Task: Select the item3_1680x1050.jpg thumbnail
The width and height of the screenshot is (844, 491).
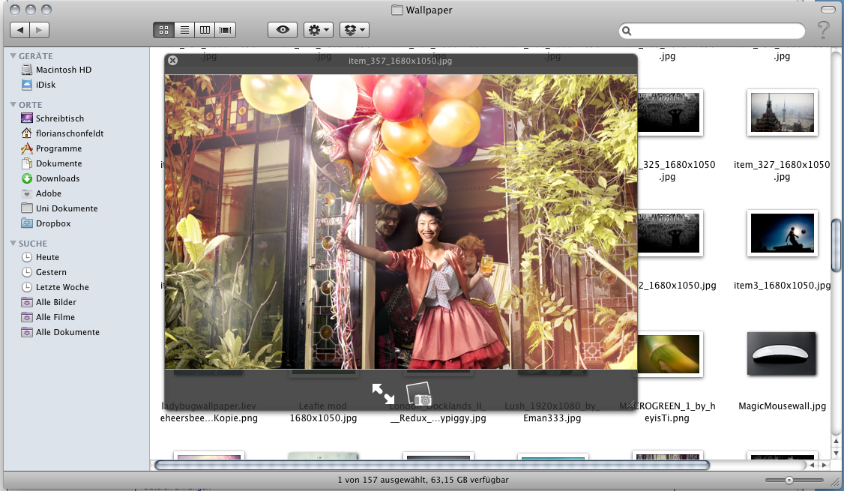Action: pyautogui.click(x=782, y=233)
